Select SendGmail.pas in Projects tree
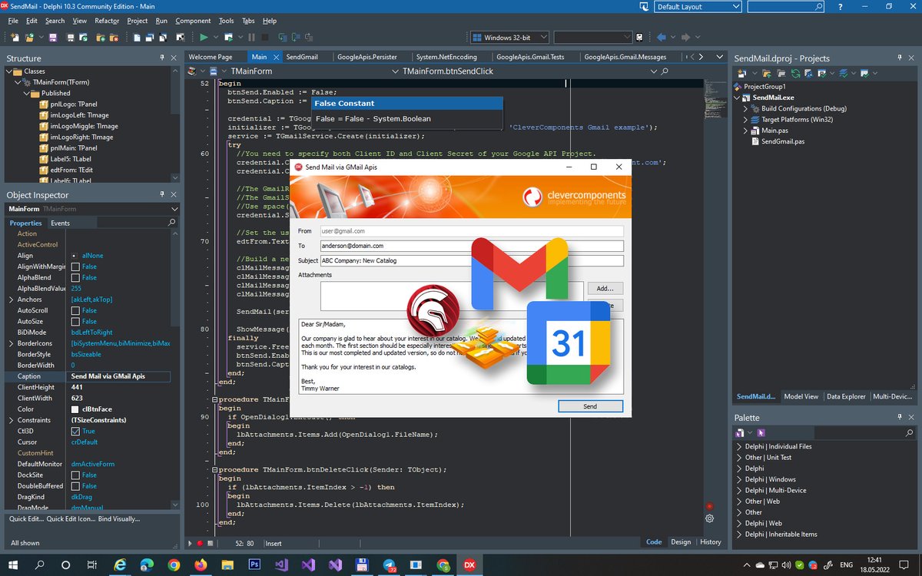Viewport: 922px width, 576px height. [783, 141]
